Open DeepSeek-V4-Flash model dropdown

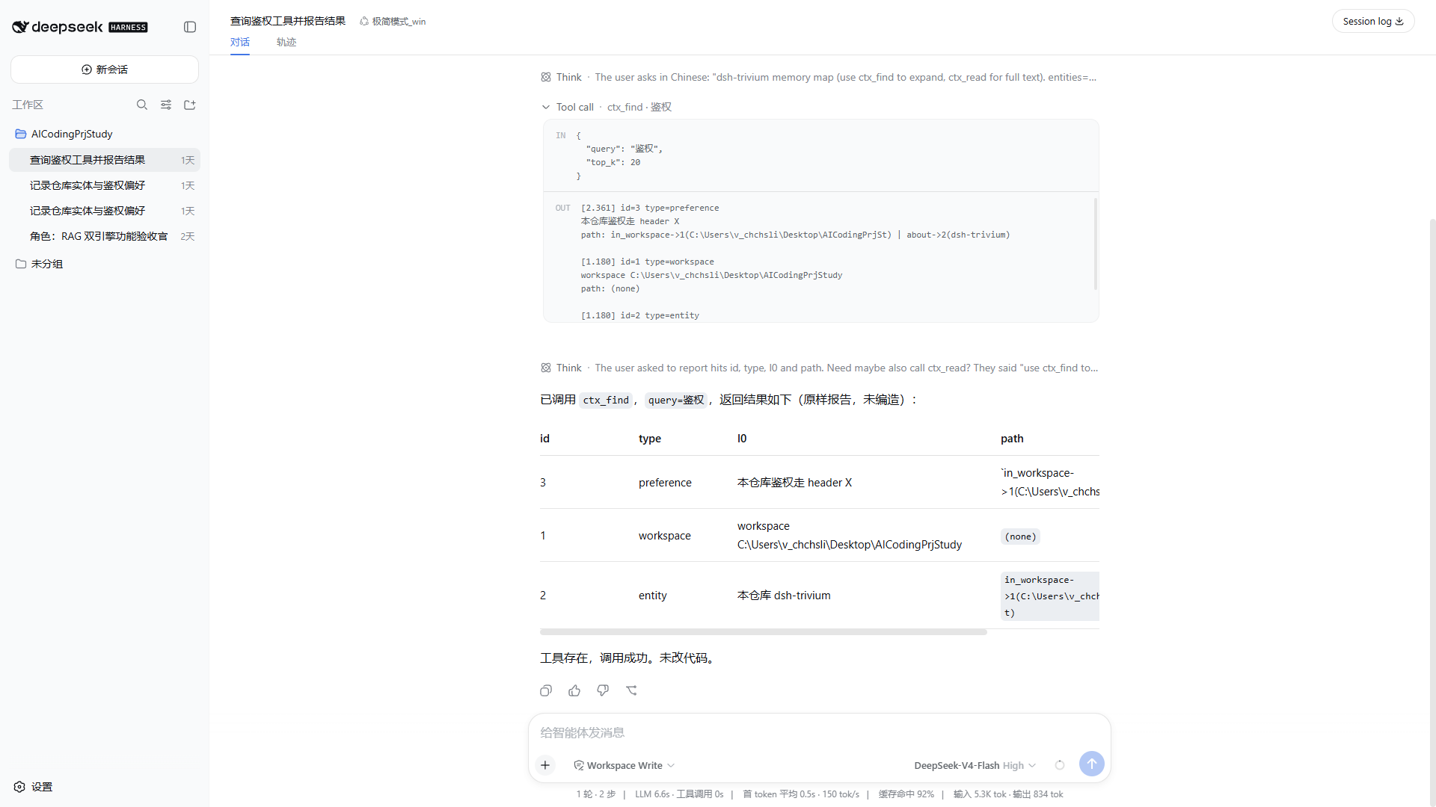[975, 765]
